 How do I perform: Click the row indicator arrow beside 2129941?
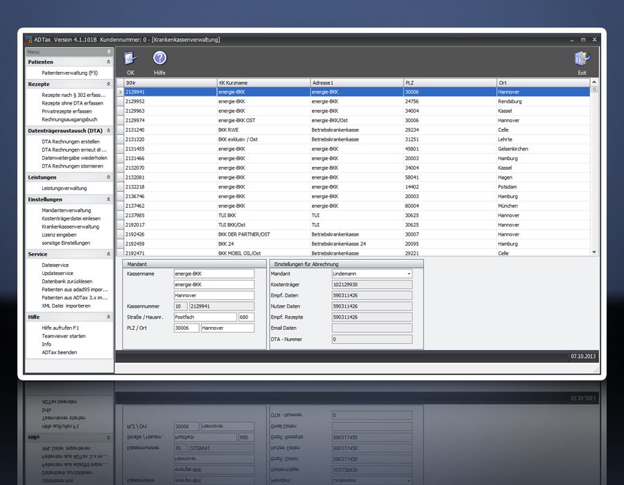coord(120,92)
